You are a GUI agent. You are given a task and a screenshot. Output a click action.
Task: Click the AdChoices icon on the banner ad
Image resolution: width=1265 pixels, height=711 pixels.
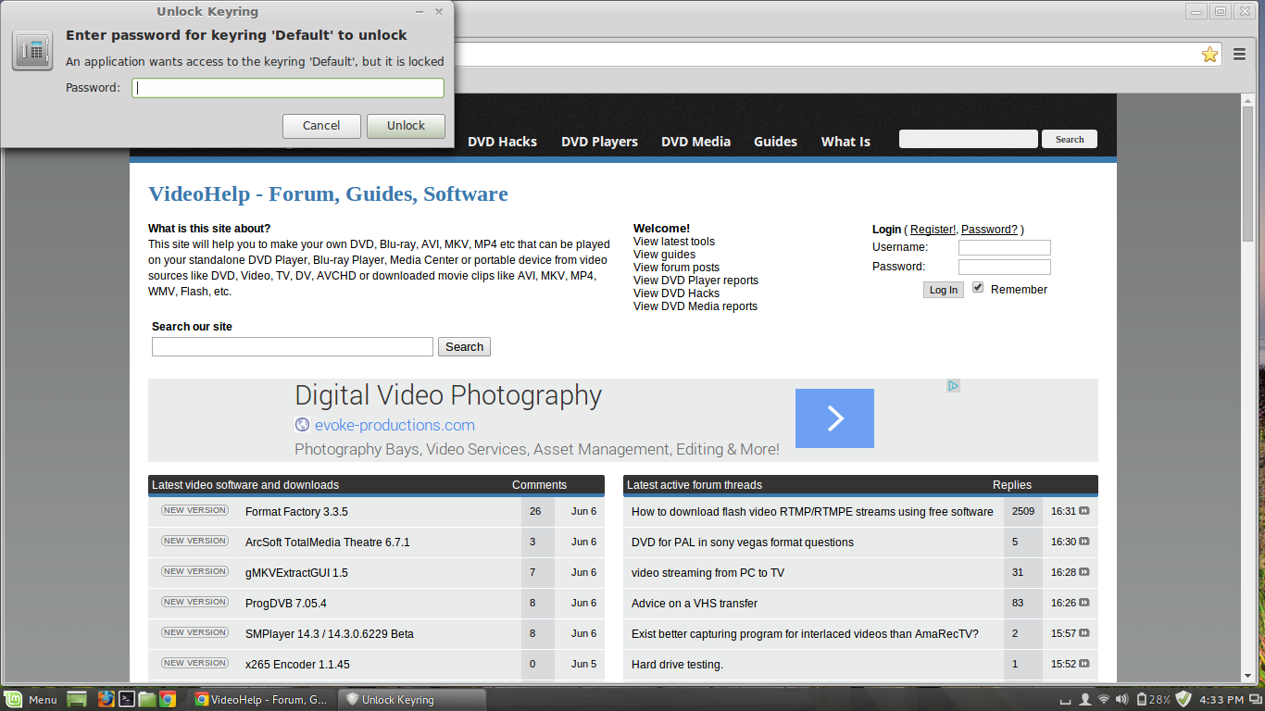point(953,386)
